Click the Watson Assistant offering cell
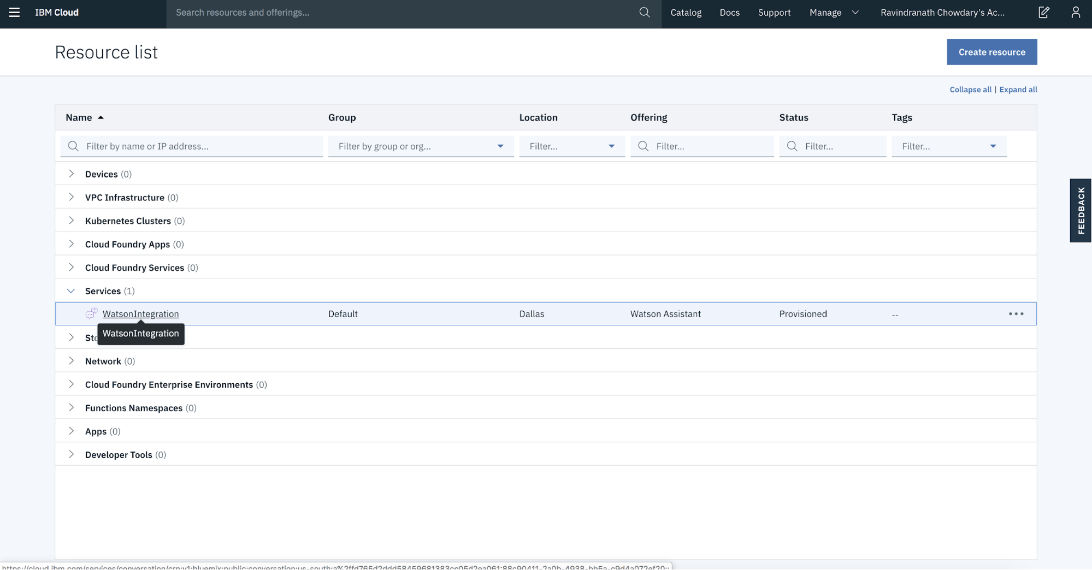This screenshot has height=570, width=1092. tap(665, 314)
